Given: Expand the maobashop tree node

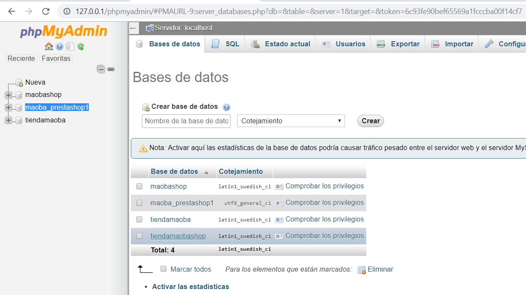Looking at the screenshot, I should tap(8, 95).
